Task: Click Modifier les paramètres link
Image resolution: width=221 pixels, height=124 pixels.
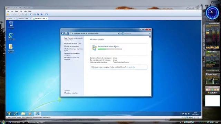Action: tap(71, 46)
